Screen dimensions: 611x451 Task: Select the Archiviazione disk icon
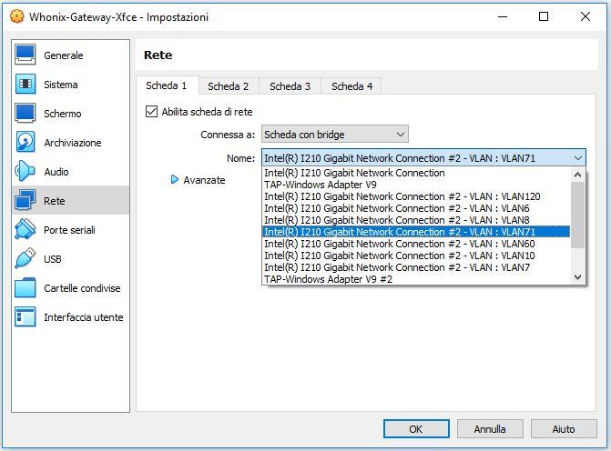pos(25,142)
